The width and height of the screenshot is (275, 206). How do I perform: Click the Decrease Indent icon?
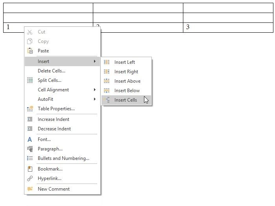30,129
